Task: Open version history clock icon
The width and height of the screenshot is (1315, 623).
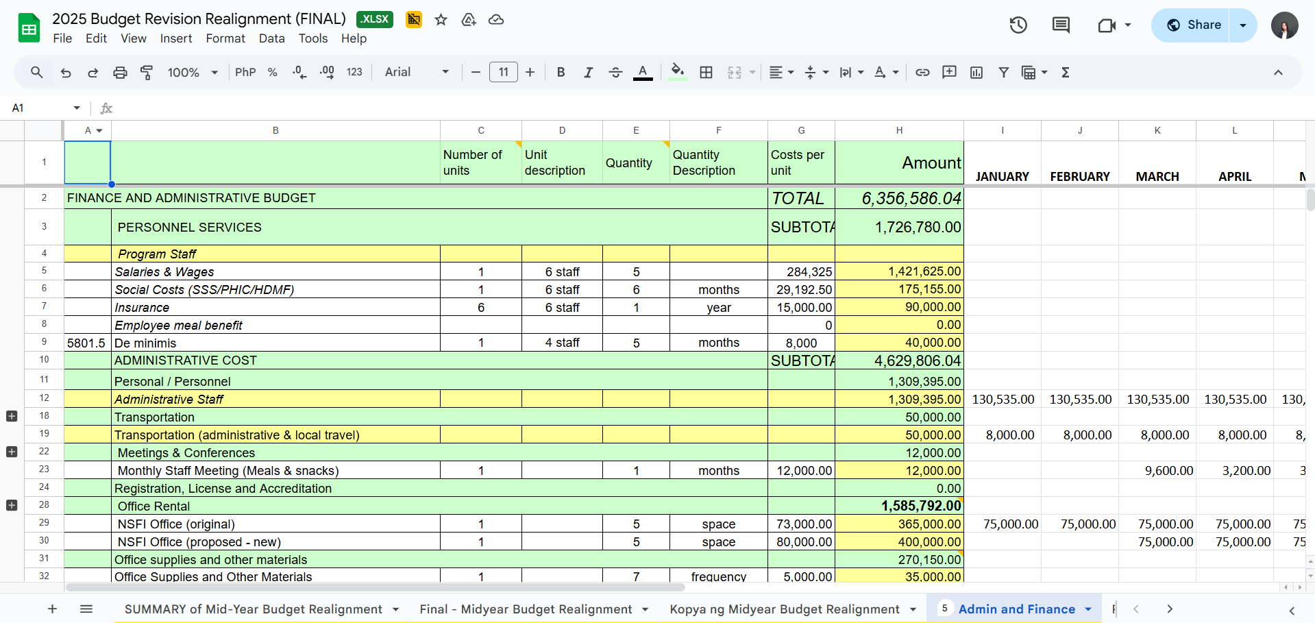Action: tap(1018, 25)
